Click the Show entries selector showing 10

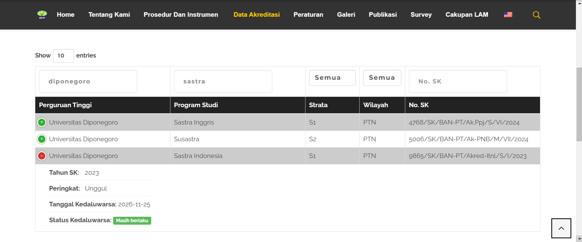(63, 56)
